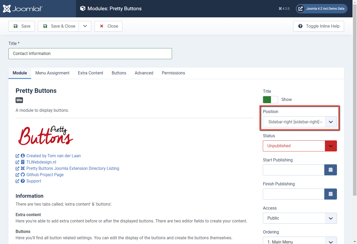Open the Menu Assignment tab
The width and height of the screenshot is (357, 244).
click(52, 73)
